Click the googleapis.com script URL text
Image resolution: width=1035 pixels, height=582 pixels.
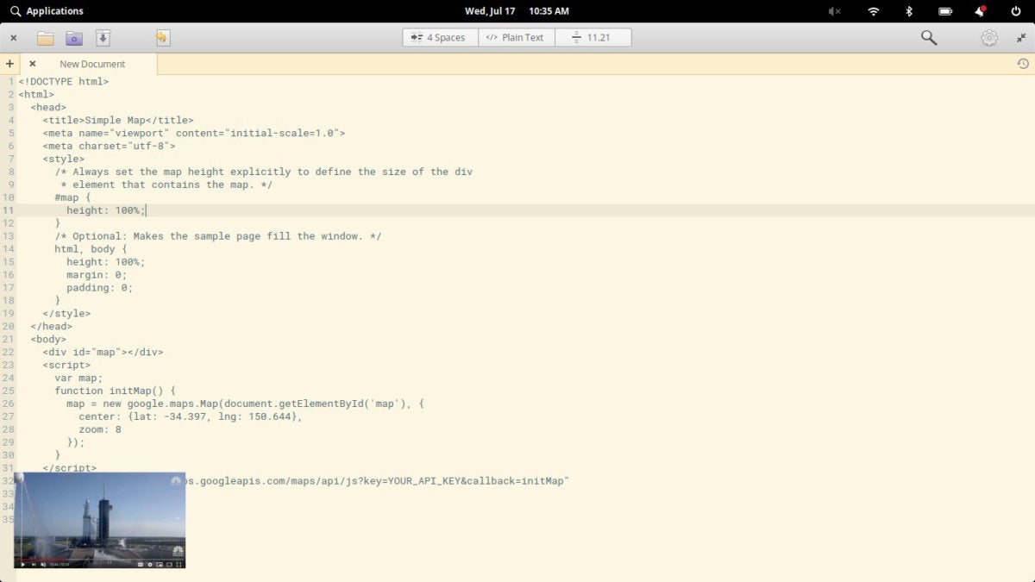tap(378, 481)
